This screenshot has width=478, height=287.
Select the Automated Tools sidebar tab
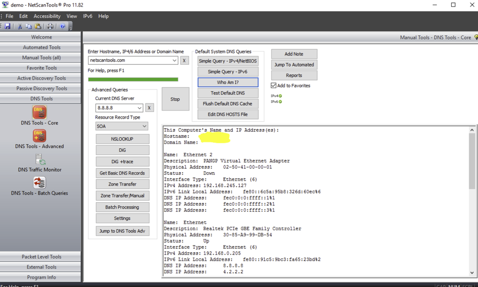pyautogui.click(x=41, y=47)
